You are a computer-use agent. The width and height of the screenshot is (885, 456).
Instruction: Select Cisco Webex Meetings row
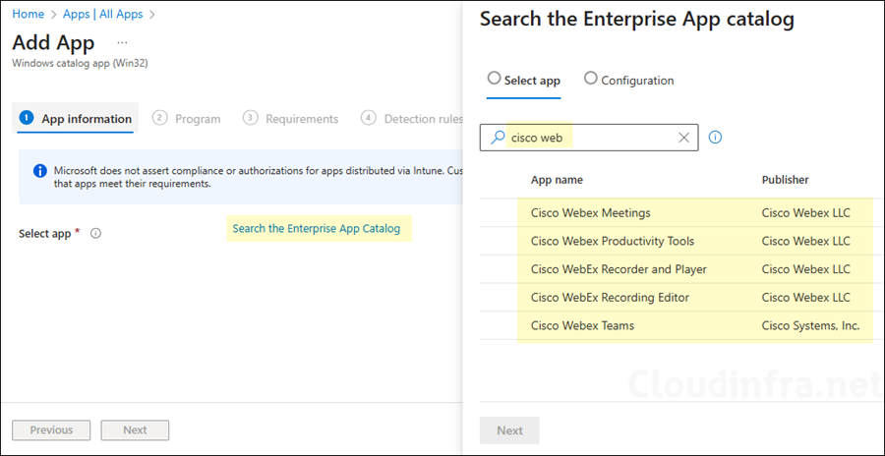(x=590, y=212)
